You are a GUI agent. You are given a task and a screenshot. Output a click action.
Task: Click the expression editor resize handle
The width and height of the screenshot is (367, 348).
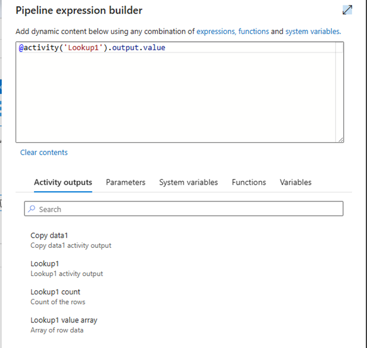pyautogui.click(x=341, y=139)
